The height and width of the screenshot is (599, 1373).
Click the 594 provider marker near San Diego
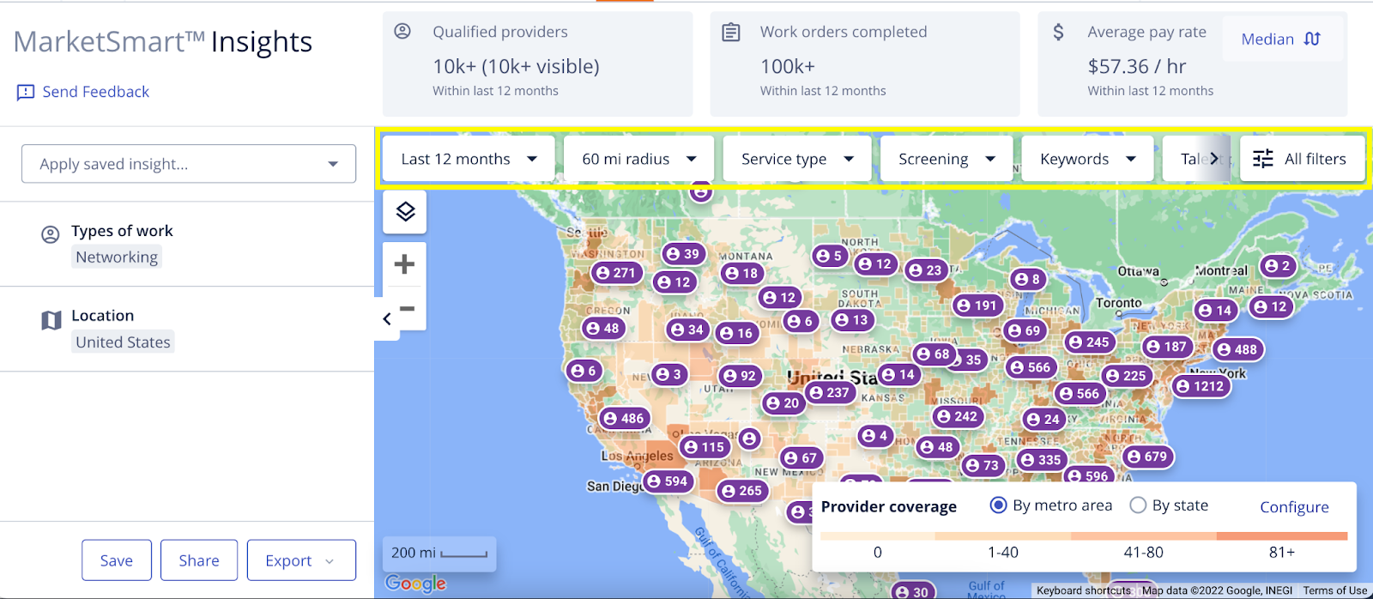click(667, 481)
